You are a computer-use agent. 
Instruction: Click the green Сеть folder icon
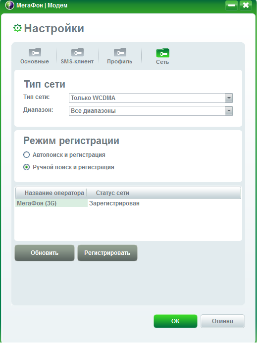[x=162, y=53]
